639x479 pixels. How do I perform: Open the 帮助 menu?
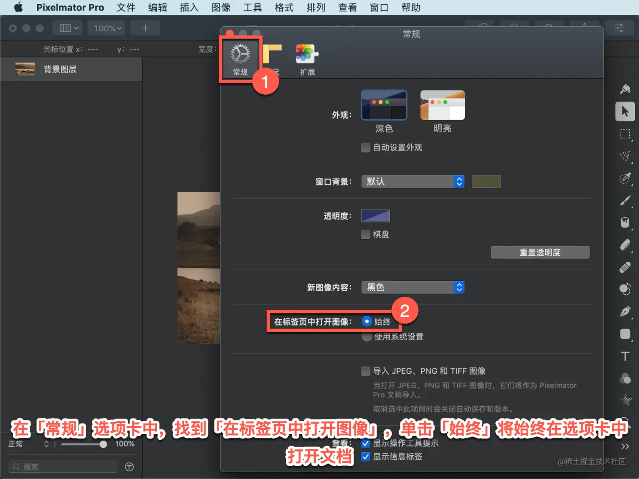pos(411,8)
